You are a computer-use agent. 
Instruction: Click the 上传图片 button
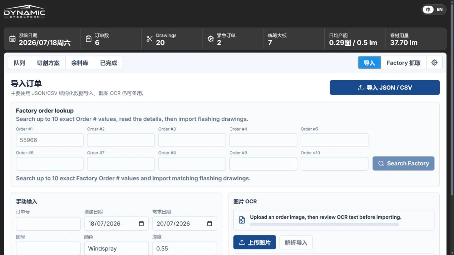255,242
